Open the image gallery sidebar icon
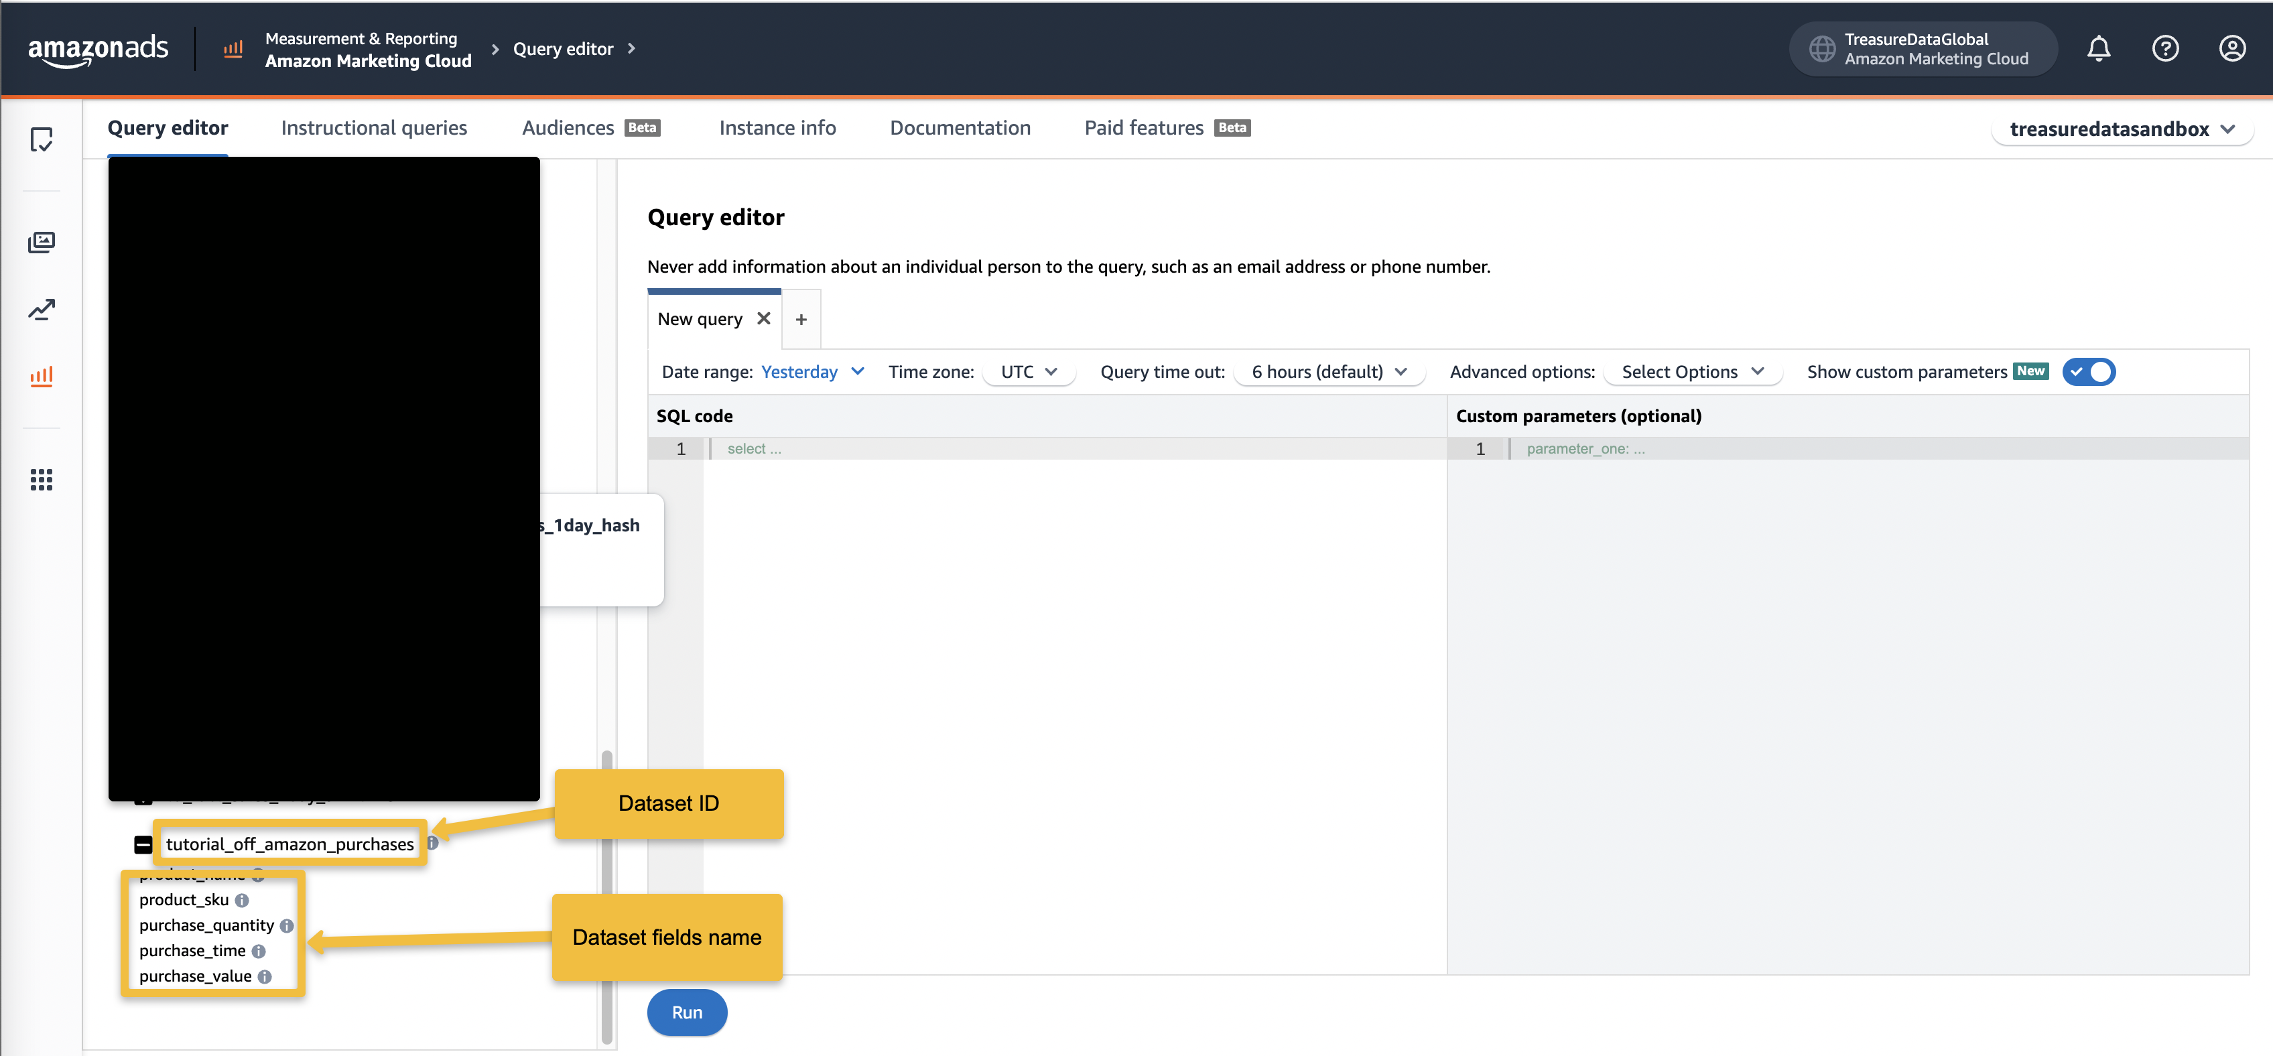 tap(42, 242)
